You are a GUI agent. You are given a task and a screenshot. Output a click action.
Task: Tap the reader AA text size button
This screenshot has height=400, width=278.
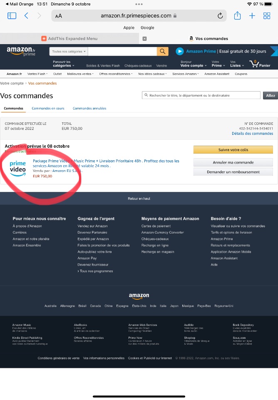coord(58,16)
